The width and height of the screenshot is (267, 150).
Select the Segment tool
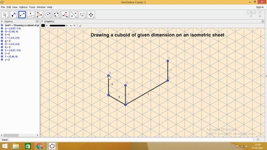tap(22, 15)
